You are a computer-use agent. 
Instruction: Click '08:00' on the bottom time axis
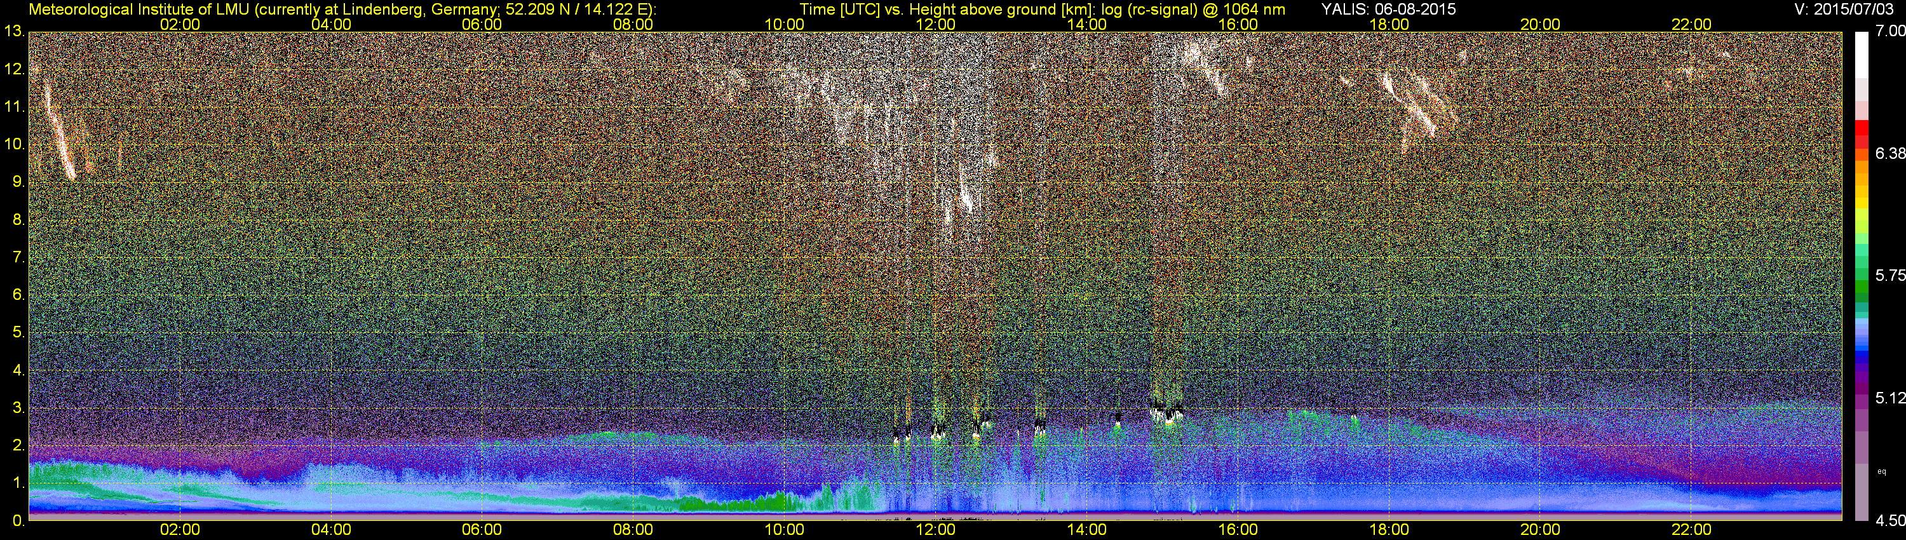tap(633, 530)
